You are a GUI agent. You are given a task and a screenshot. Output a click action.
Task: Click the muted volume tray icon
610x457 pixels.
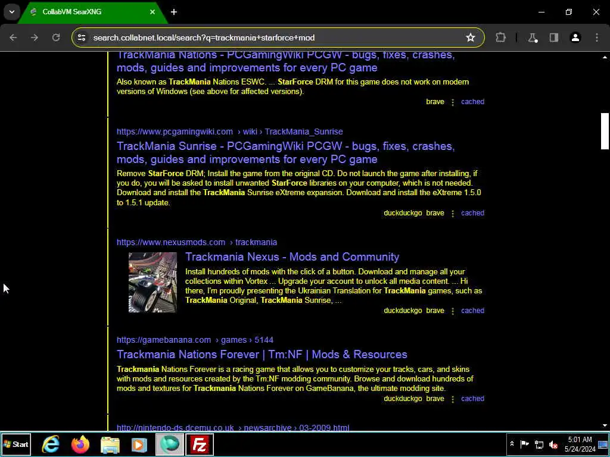point(553,445)
